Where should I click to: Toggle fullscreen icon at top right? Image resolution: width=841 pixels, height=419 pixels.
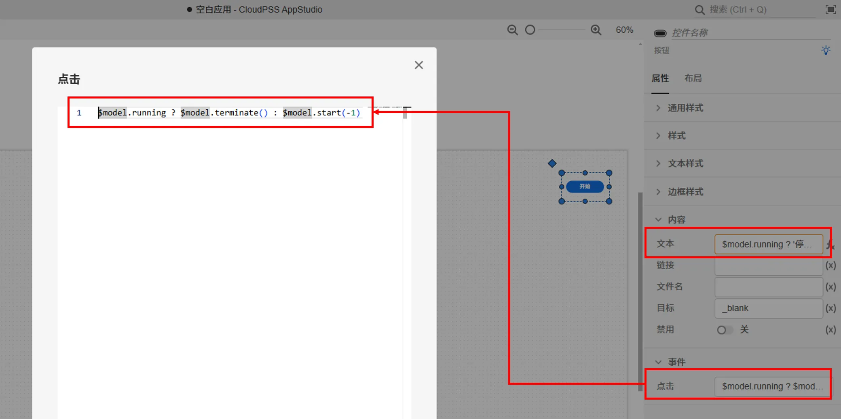(x=830, y=9)
